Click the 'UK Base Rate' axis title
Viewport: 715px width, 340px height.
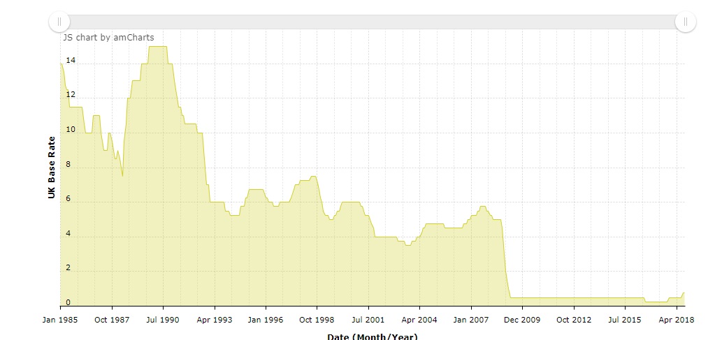click(x=52, y=168)
